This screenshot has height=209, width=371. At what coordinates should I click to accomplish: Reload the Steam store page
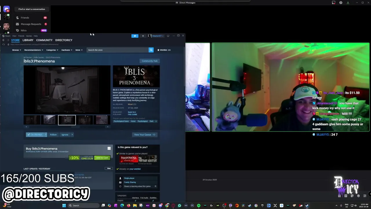[x=3, y=44]
